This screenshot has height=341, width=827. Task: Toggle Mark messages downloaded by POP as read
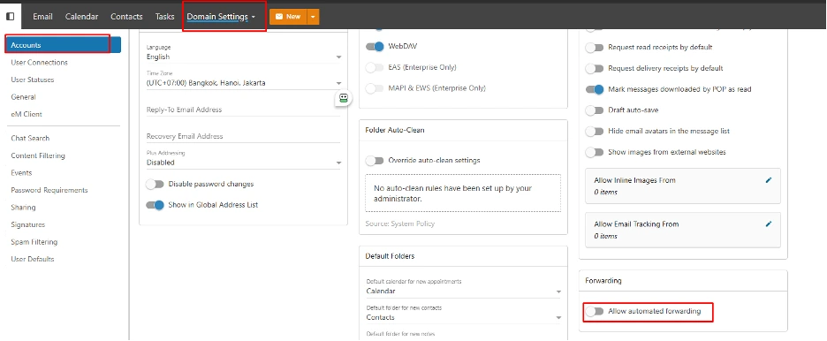(595, 89)
